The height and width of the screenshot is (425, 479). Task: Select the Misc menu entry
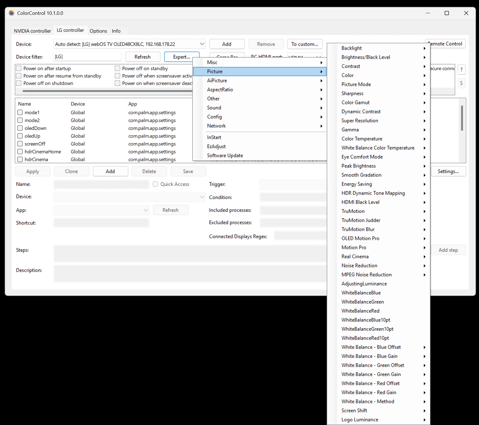(260, 62)
